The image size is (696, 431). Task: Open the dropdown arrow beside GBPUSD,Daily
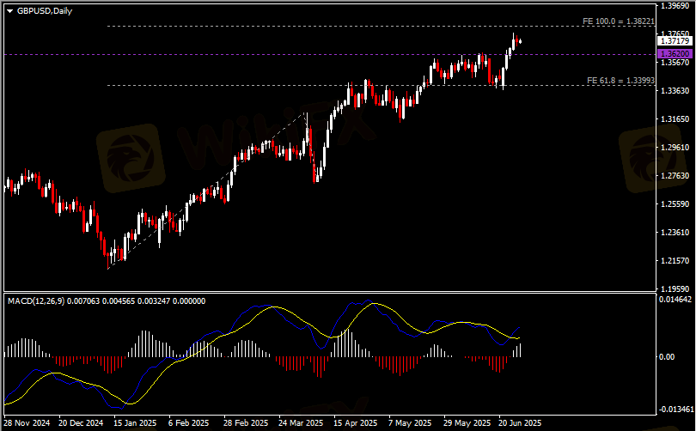tap(9, 9)
